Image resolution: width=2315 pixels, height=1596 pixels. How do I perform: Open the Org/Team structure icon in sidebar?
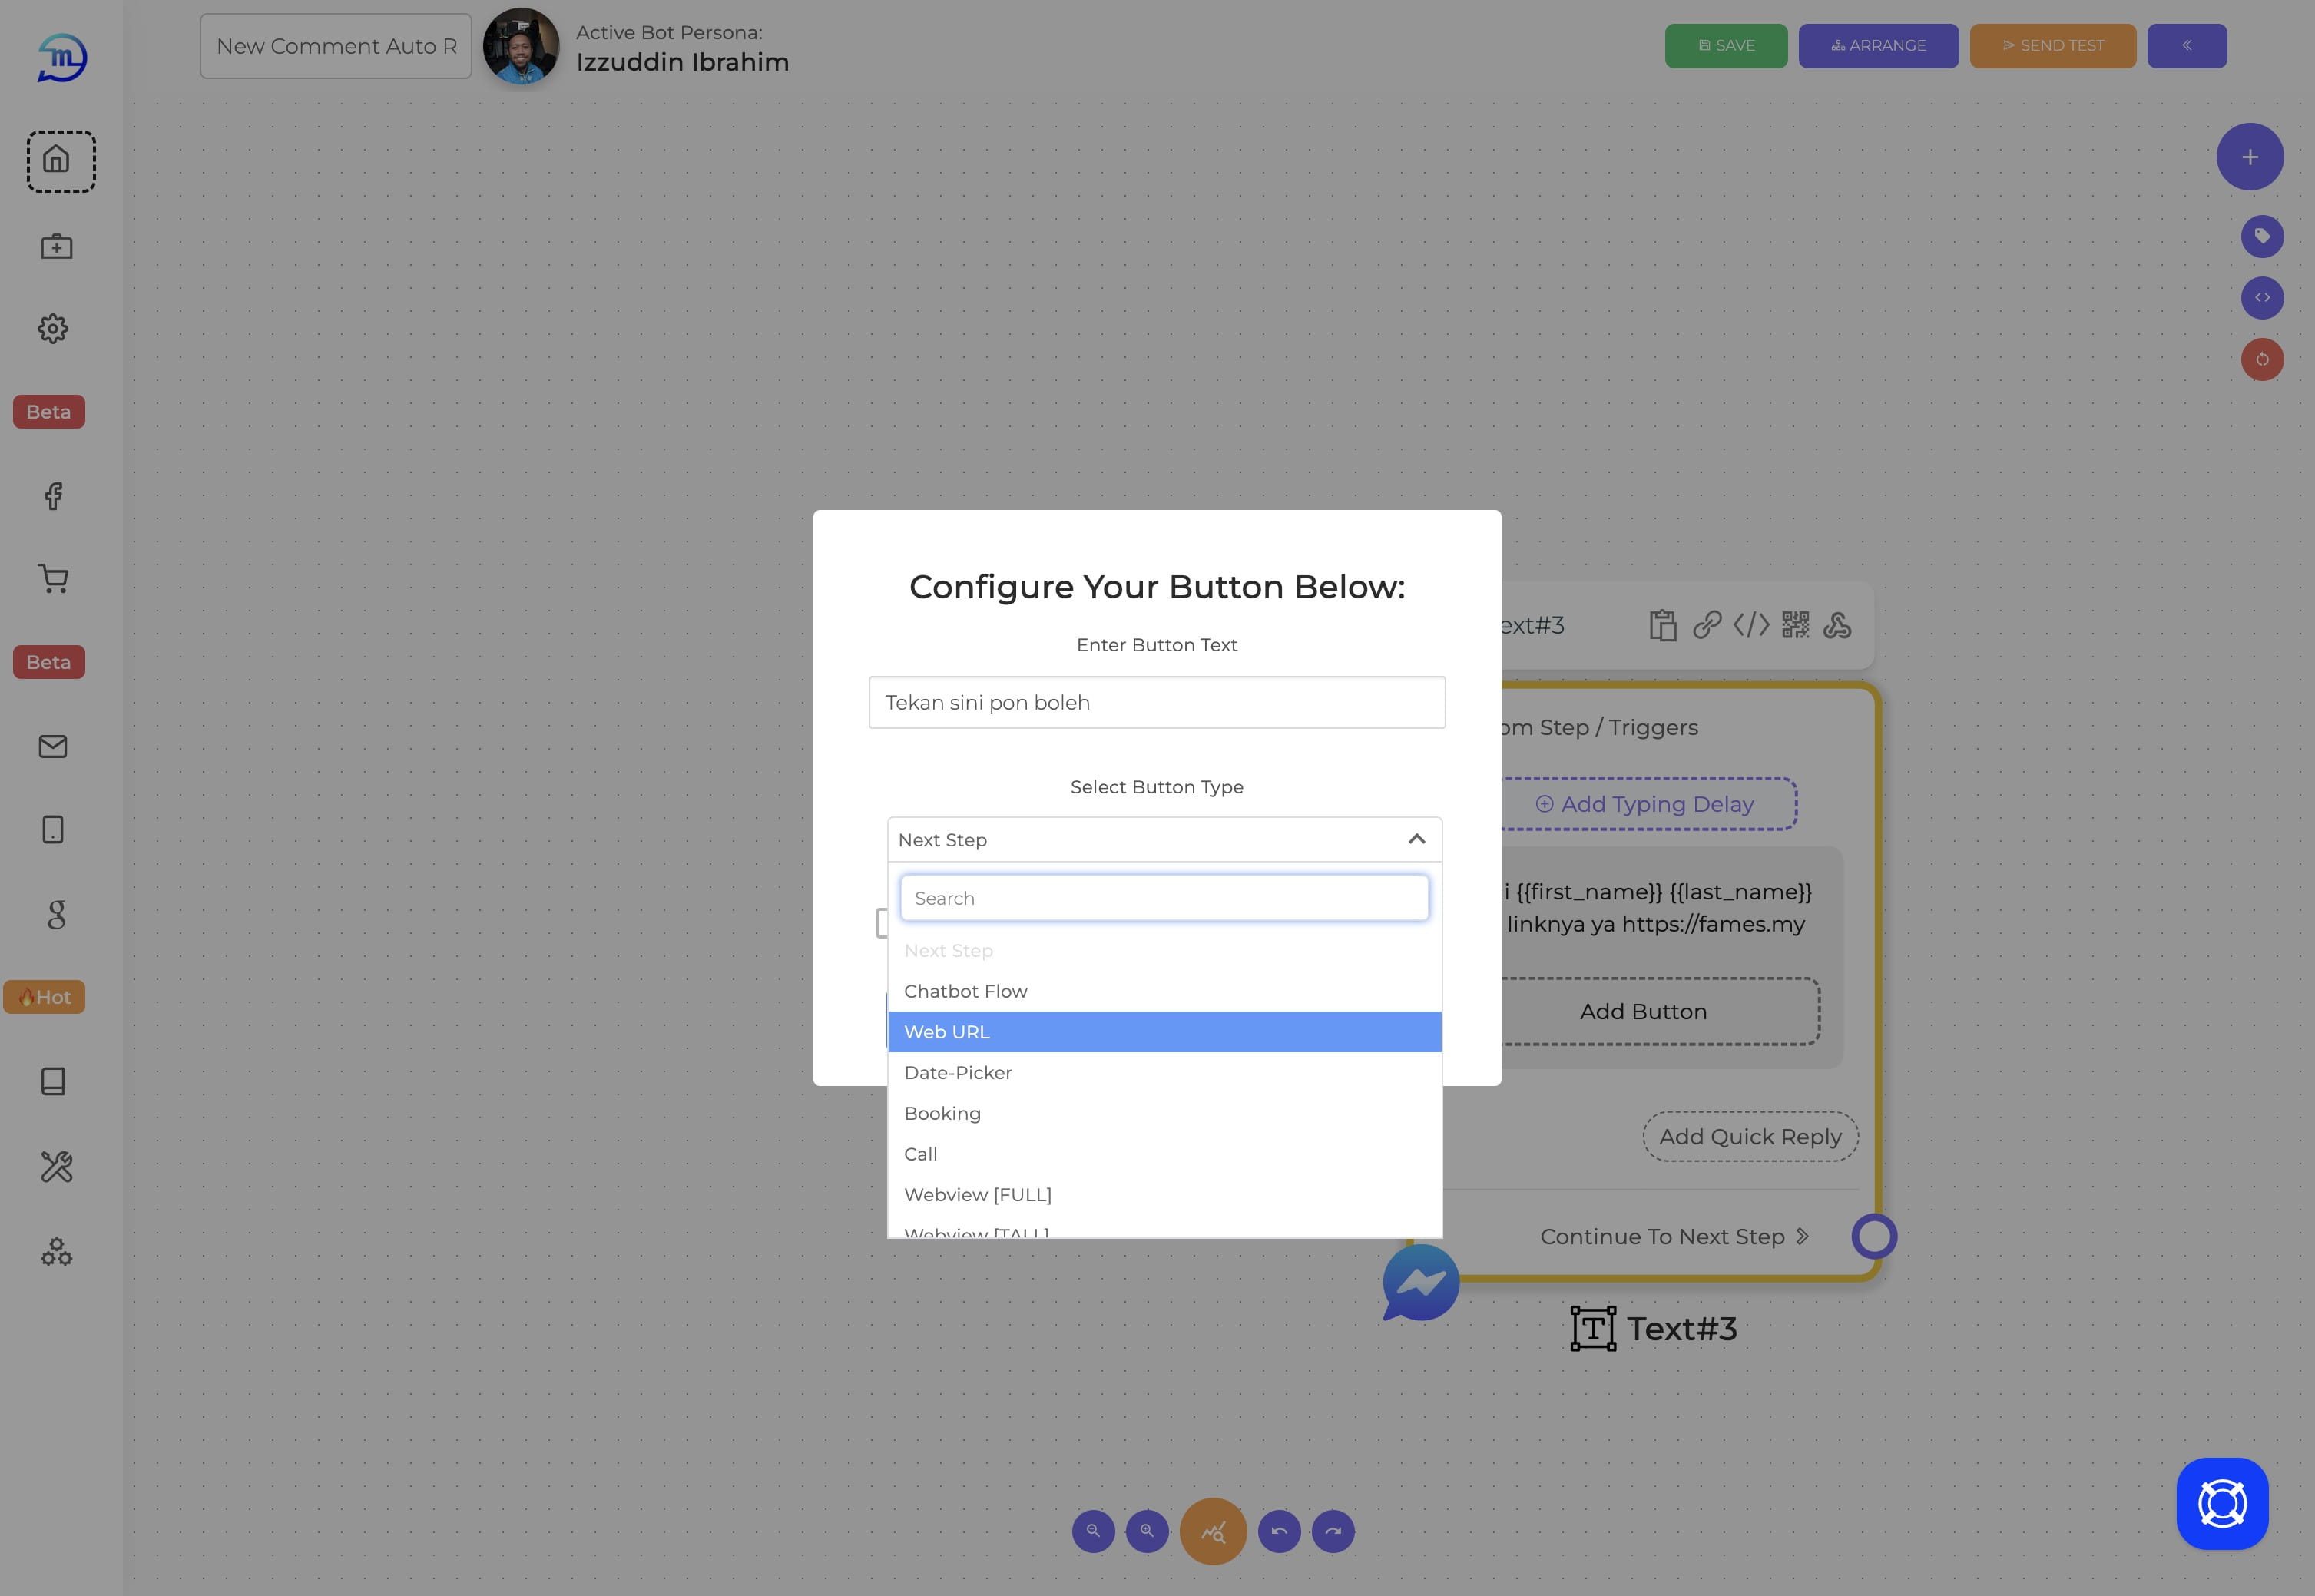56,1253
